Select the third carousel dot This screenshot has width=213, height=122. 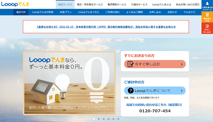[104, 119]
